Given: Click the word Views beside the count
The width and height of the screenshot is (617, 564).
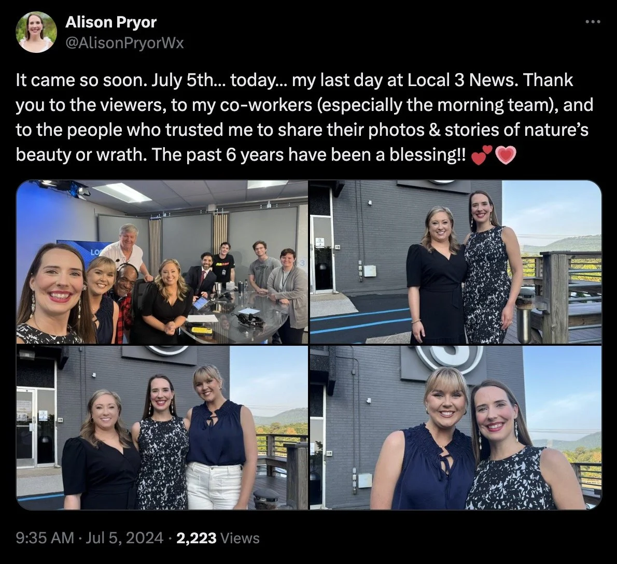Looking at the screenshot, I should [241, 538].
